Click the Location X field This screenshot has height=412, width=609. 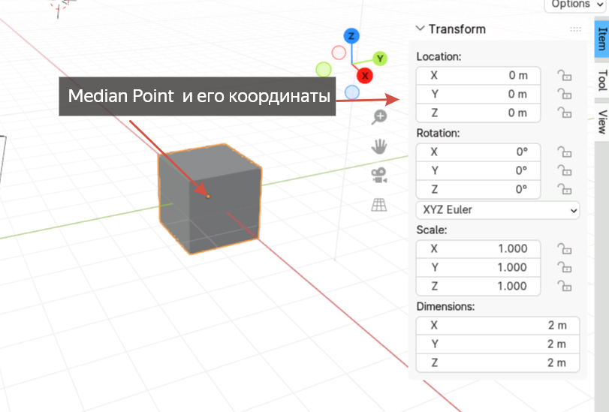click(478, 75)
